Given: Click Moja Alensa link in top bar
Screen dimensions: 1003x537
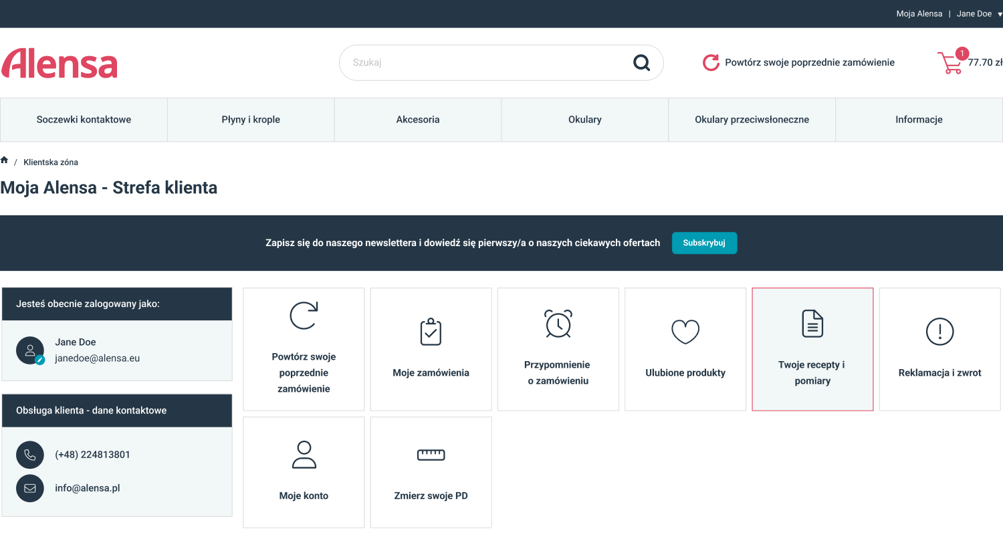Looking at the screenshot, I should pos(919,13).
